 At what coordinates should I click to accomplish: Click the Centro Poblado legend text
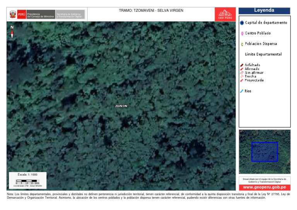[x=258, y=33]
